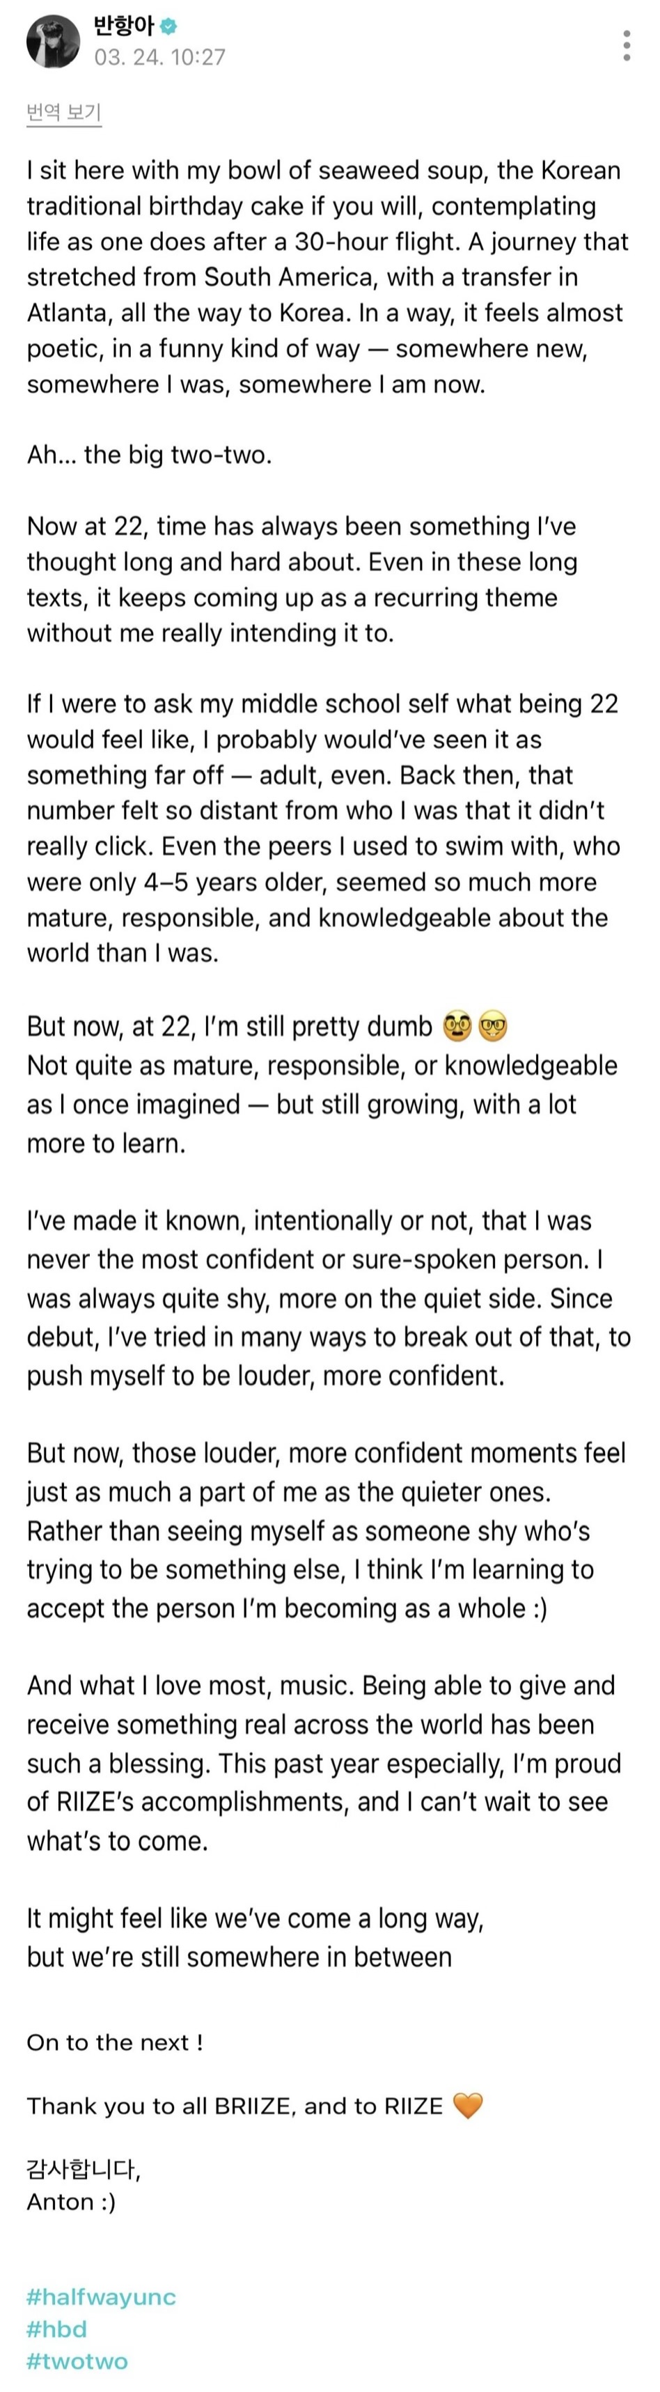Click the post timestamp 03. 24. 10:27
This screenshot has height=2392, width=660.
pos(159,58)
